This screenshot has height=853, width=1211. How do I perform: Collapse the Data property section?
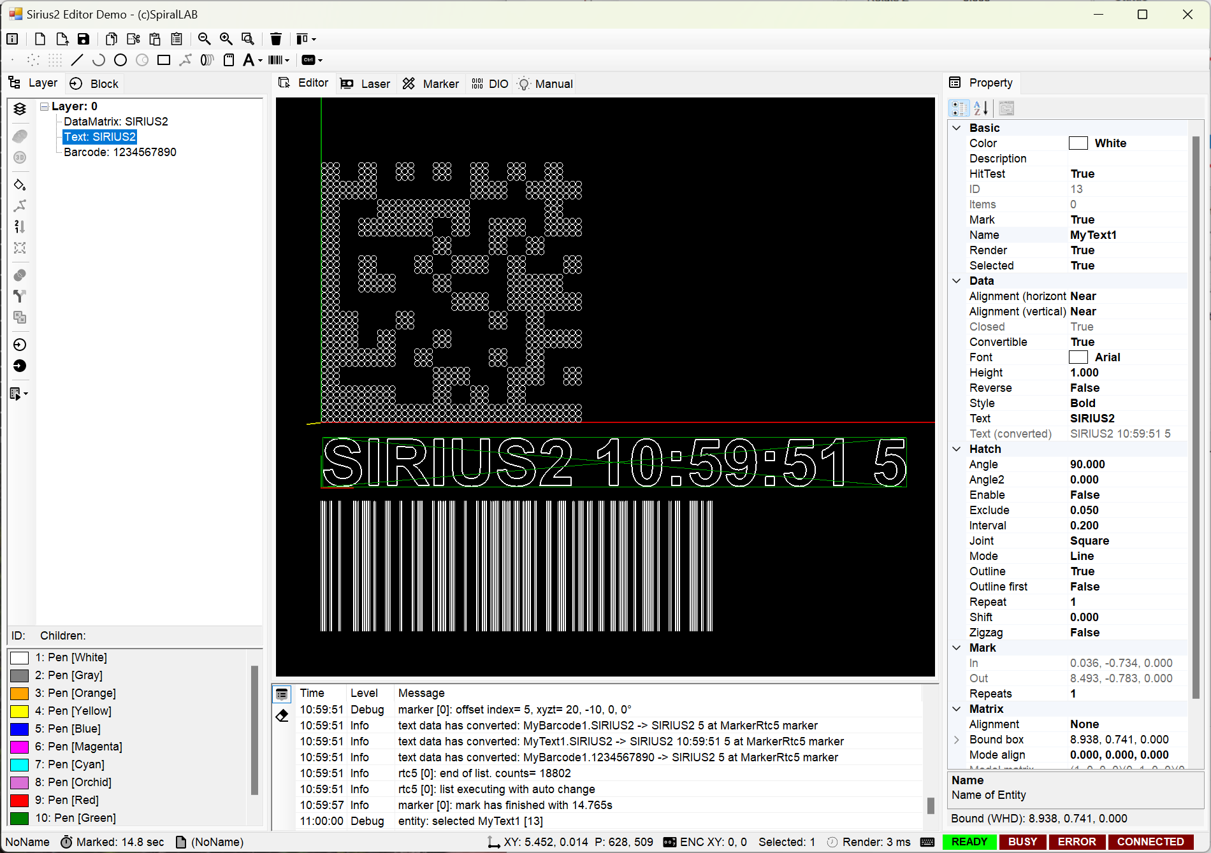[957, 281]
